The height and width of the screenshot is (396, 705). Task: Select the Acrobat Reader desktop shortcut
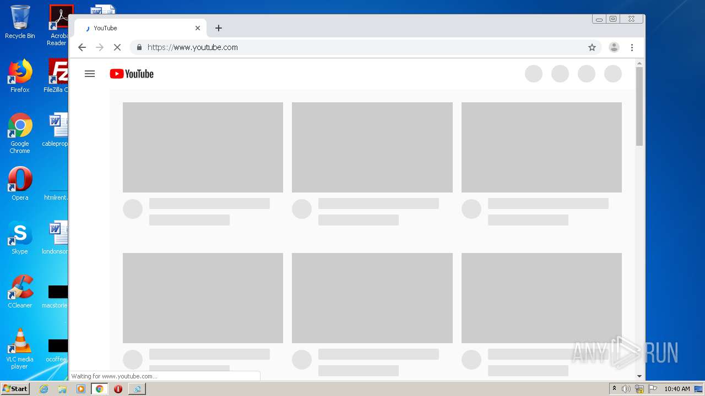[58, 25]
